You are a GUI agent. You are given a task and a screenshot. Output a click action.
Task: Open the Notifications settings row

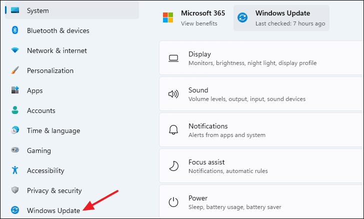tap(261, 130)
